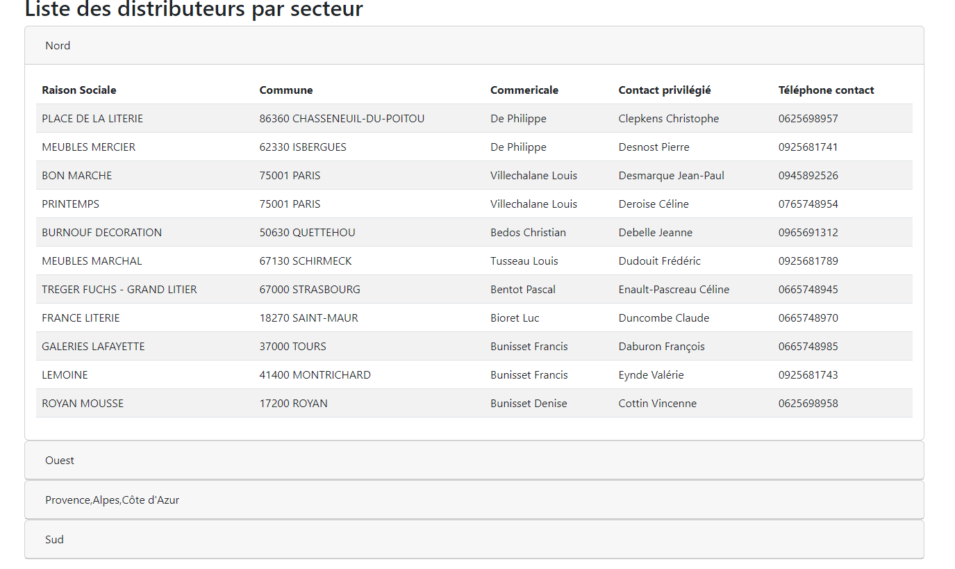
Task: Collapse the Nord accordion section
Action: click(x=58, y=46)
